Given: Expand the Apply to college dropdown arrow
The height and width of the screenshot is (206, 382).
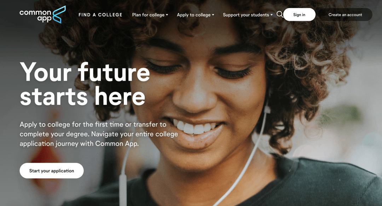Looking at the screenshot, I should point(213,15).
